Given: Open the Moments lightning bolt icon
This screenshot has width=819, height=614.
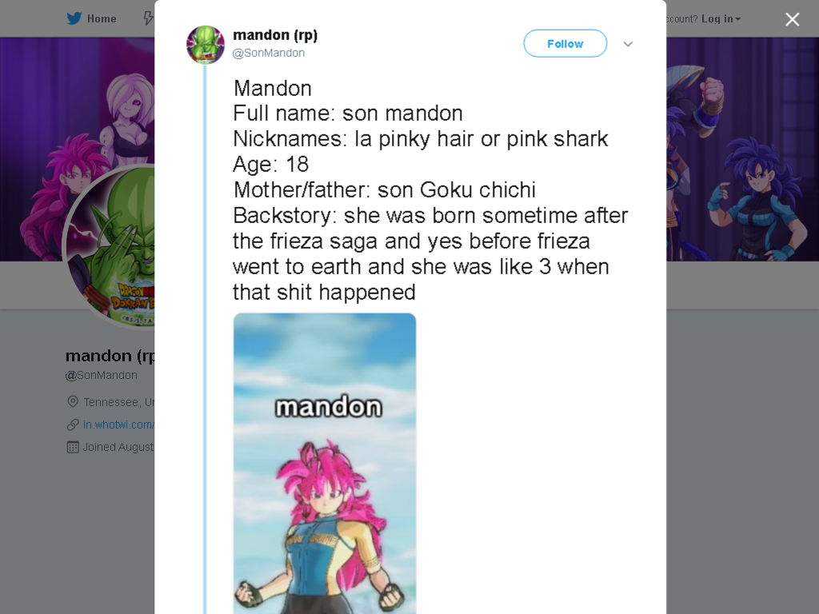Looking at the screenshot, I should click(148, 19).
